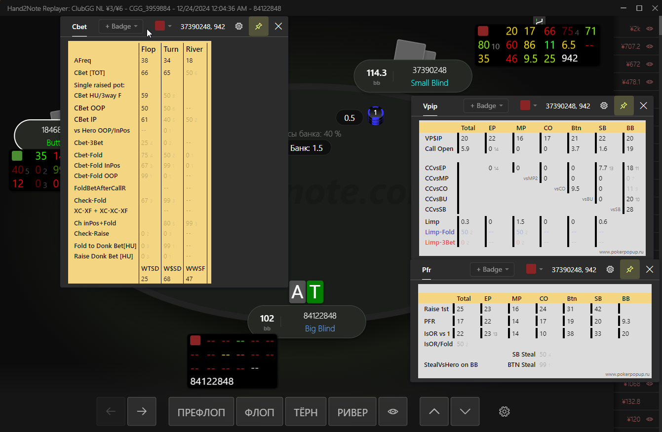Open + Badge dropdown in Pfr popup
This screenshot has height=432, width=662.
coord(492,269)
